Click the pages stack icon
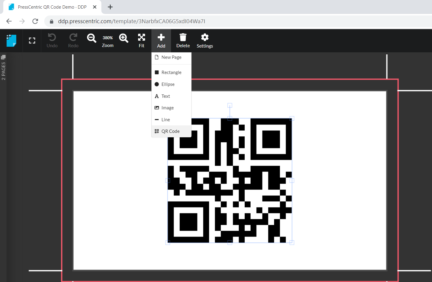 3,57
